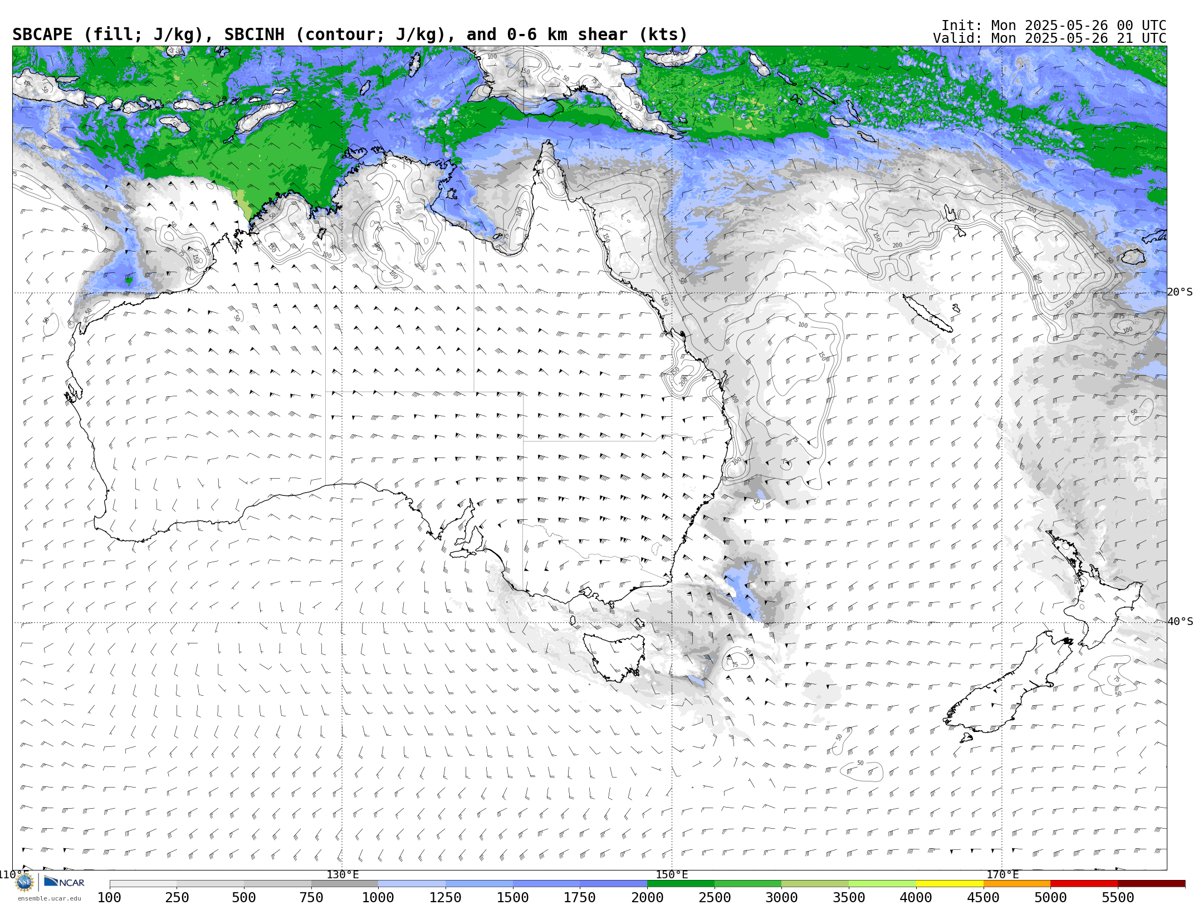1203x905 pixels.
Task: Click the colorbar label 2000
Action: tap(647, 898)
